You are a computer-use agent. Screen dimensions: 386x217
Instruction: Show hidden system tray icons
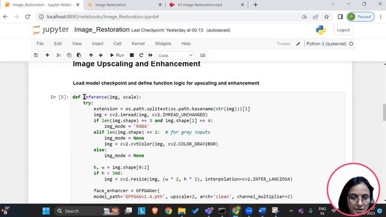coord(291,211)
